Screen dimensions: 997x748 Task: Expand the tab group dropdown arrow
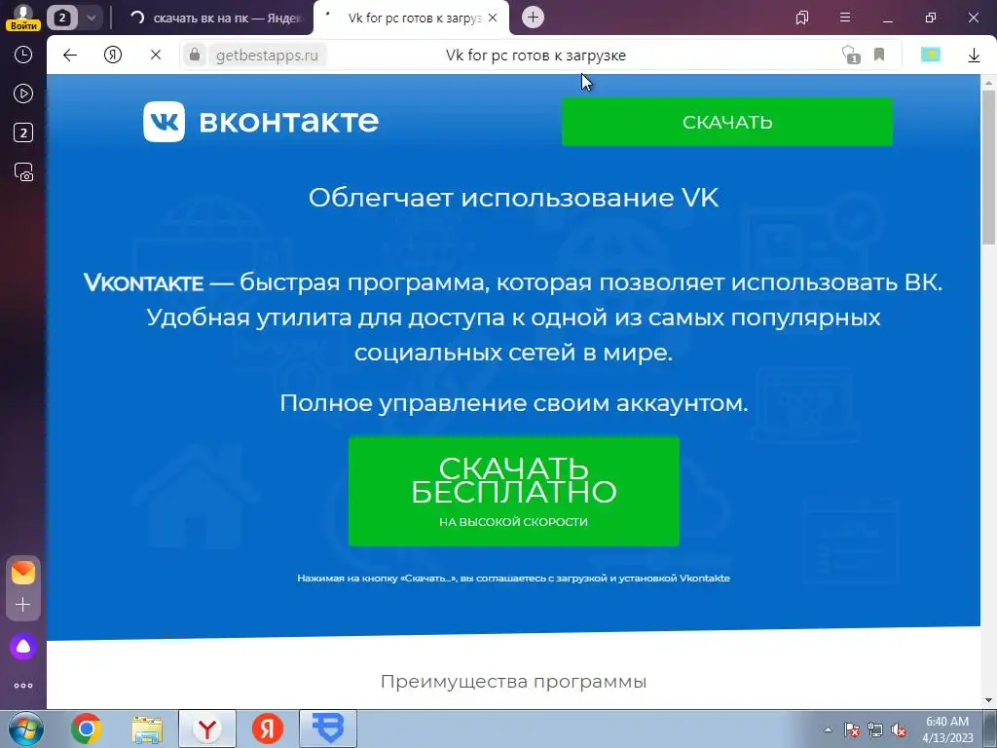pyautogui.click(x=91, y=18)
